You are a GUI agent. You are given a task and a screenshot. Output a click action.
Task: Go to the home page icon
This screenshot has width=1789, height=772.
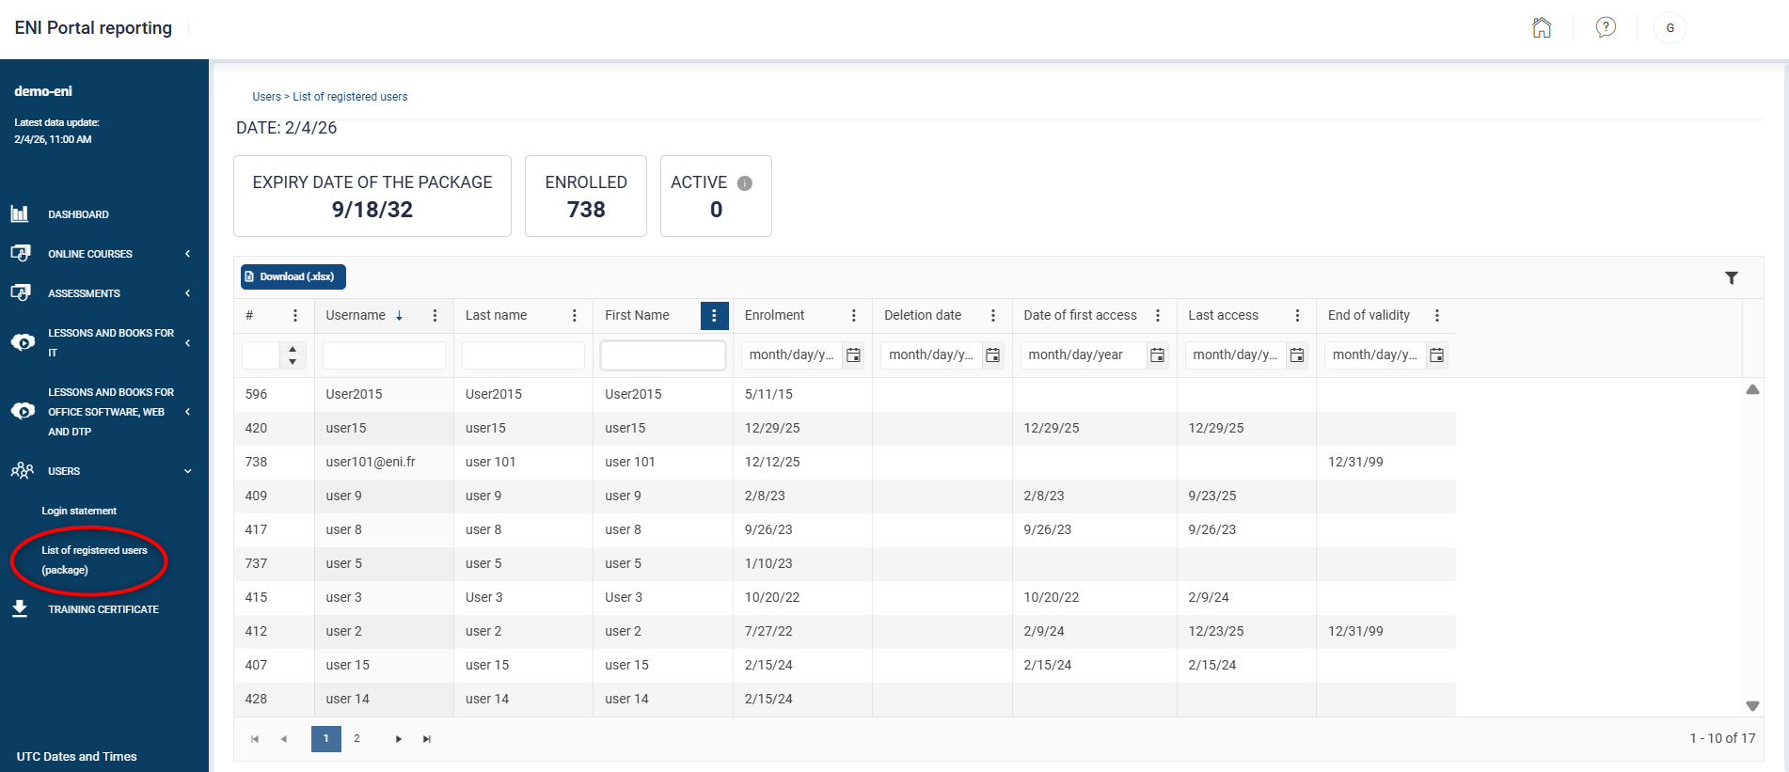pyautogui.click(x=1542, y=27)
